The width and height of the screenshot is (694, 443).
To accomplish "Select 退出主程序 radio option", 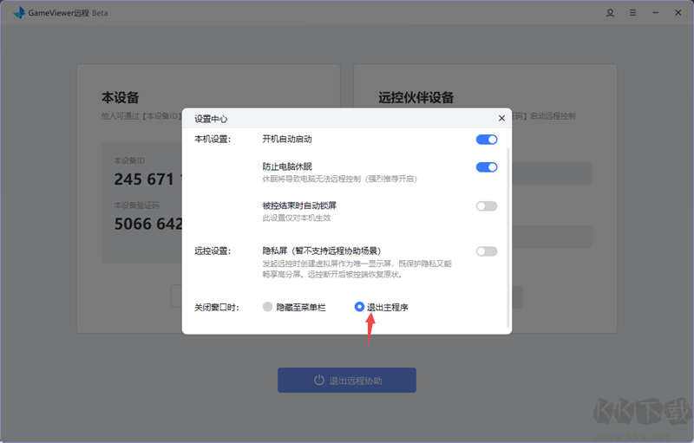I will coord(359,306).
